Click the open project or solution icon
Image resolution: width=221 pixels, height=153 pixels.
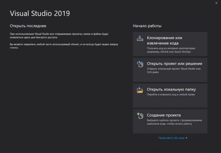coord(140,64)
